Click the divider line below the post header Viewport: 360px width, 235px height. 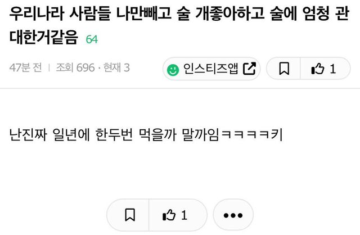point(180,88)
